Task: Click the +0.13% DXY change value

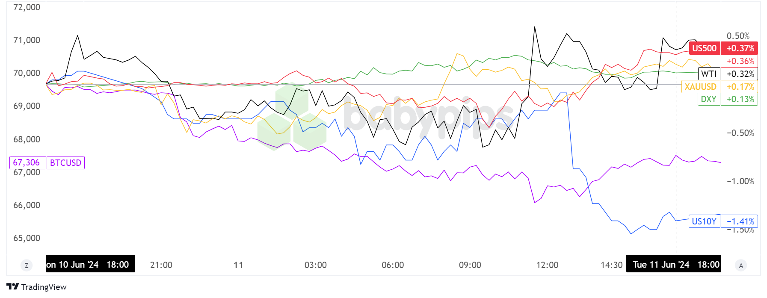Action: click(740, 99)
